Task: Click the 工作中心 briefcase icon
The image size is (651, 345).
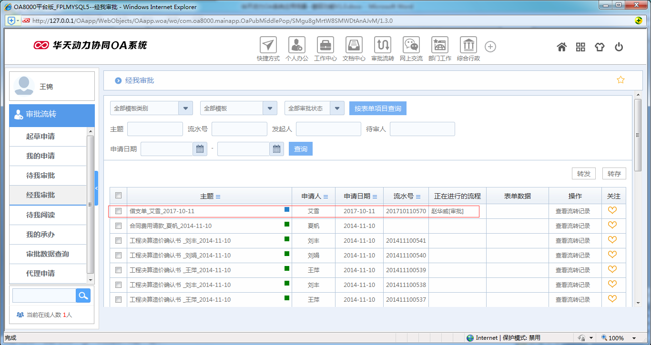Action: [x=325, y=45]
